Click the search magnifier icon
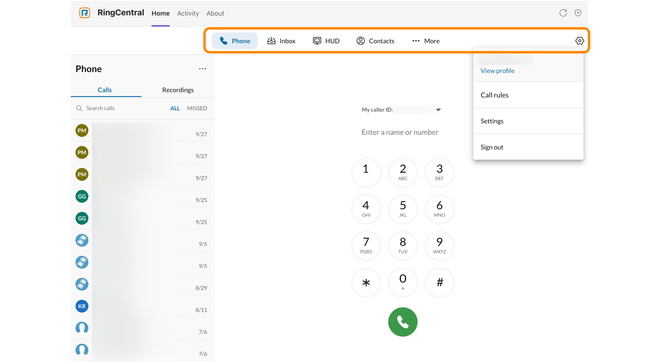This screenshot has width=659, height=362. coord(79,108)
